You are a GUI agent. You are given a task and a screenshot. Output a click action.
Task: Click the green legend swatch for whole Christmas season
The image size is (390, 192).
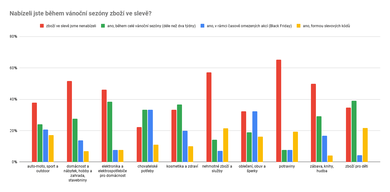click(103, 26)
